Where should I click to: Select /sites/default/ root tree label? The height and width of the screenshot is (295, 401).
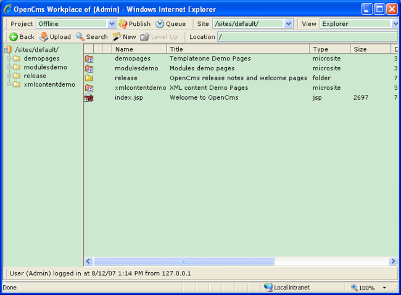37,49
